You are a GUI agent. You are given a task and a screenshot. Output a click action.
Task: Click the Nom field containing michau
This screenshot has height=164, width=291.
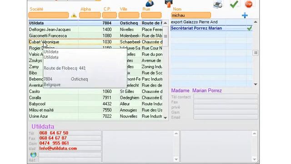point(191,15)
